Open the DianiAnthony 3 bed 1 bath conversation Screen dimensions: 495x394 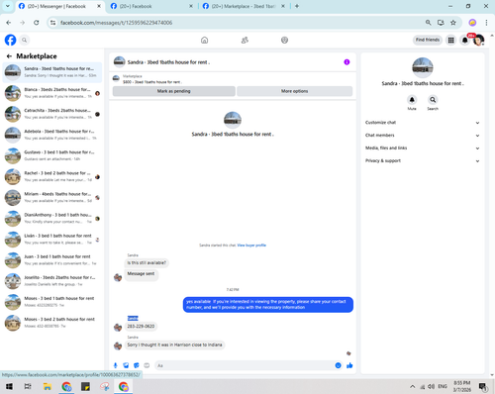pos(52,219)
